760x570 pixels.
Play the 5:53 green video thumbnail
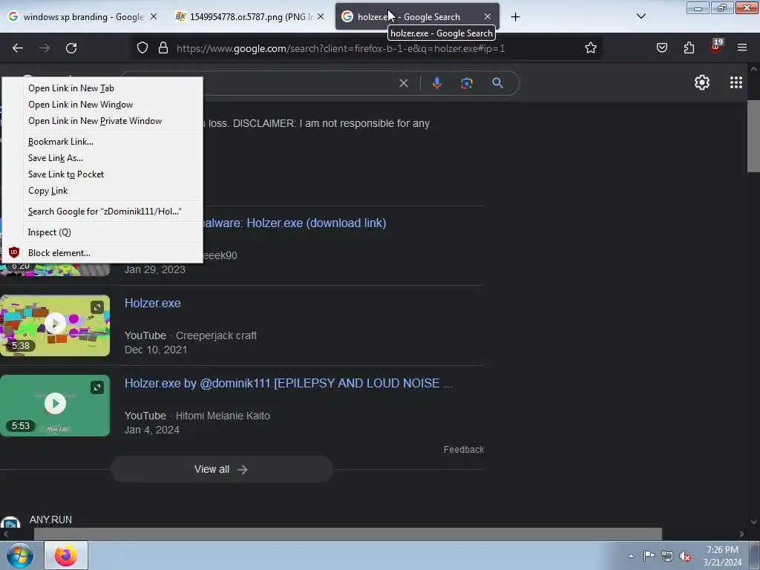(55, 405)
